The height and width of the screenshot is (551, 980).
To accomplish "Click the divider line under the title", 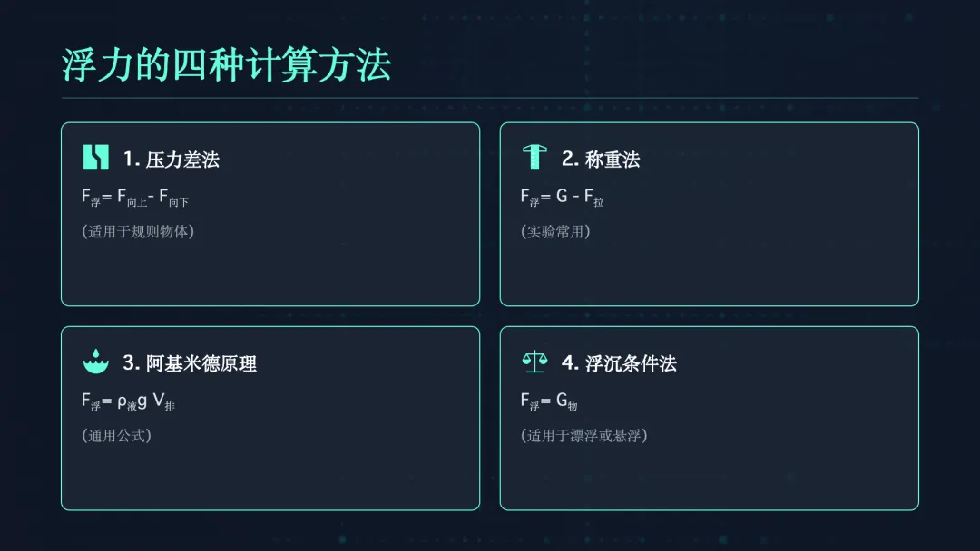I will [490, 97].
